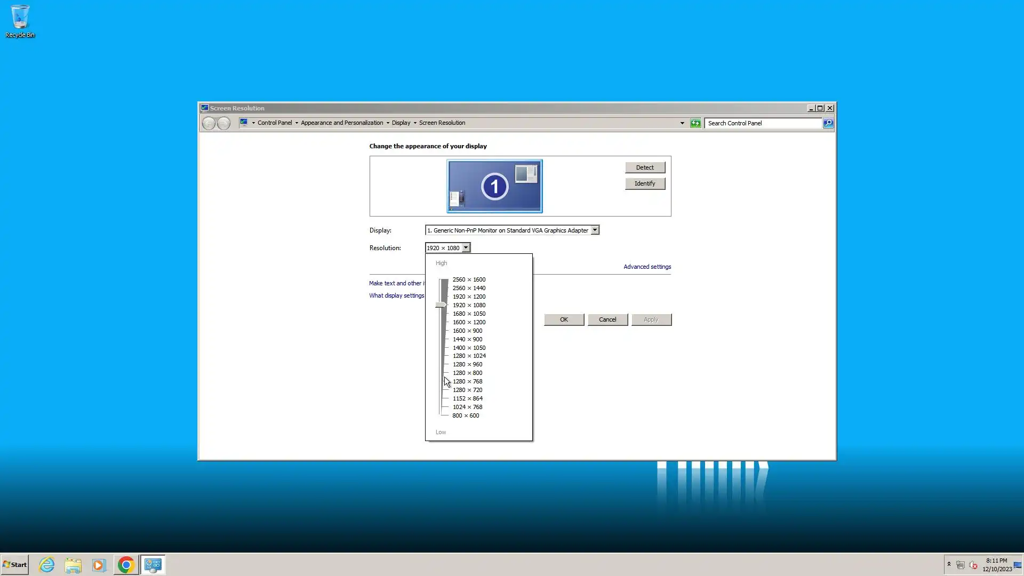Choose 2560 × 1600 on the slider
Image resolution: width=1024 pixels, height=576 pixels.
point(469,279)
